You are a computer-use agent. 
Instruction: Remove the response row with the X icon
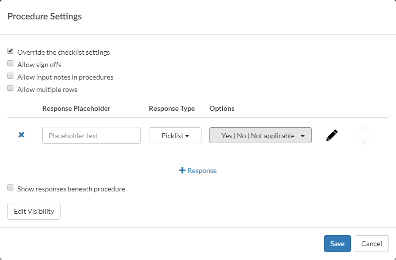point(21,135)
